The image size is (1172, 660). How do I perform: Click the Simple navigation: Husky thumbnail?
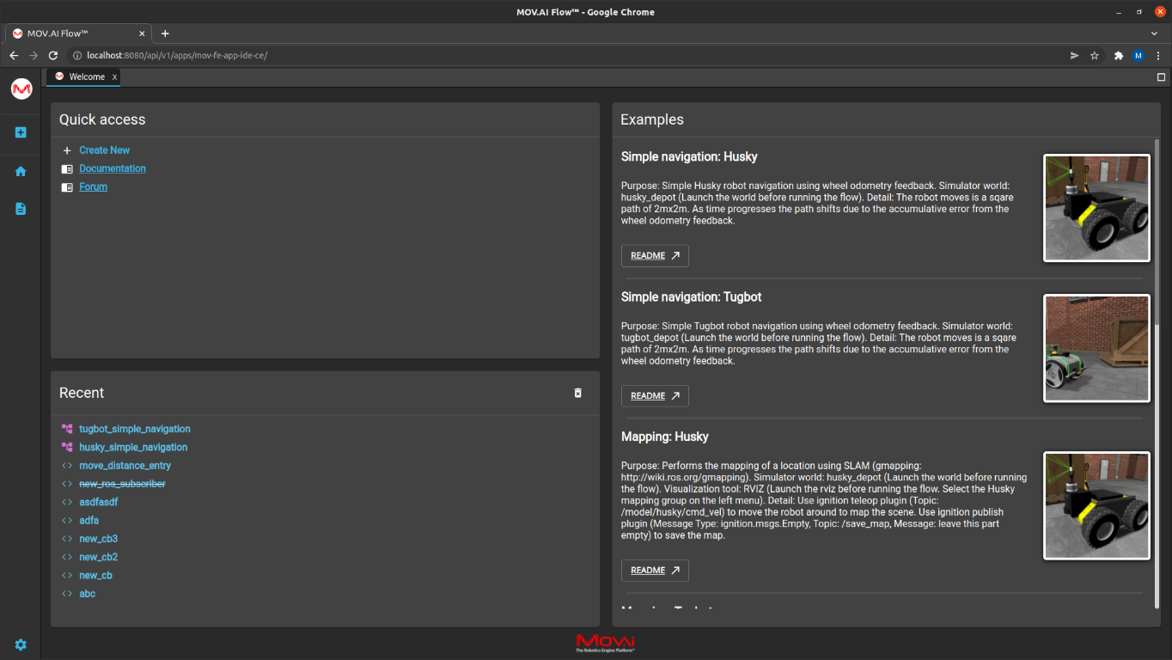coord(1096,208)
